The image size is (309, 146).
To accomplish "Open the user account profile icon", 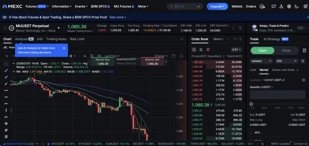I will (x=262, y=7).
